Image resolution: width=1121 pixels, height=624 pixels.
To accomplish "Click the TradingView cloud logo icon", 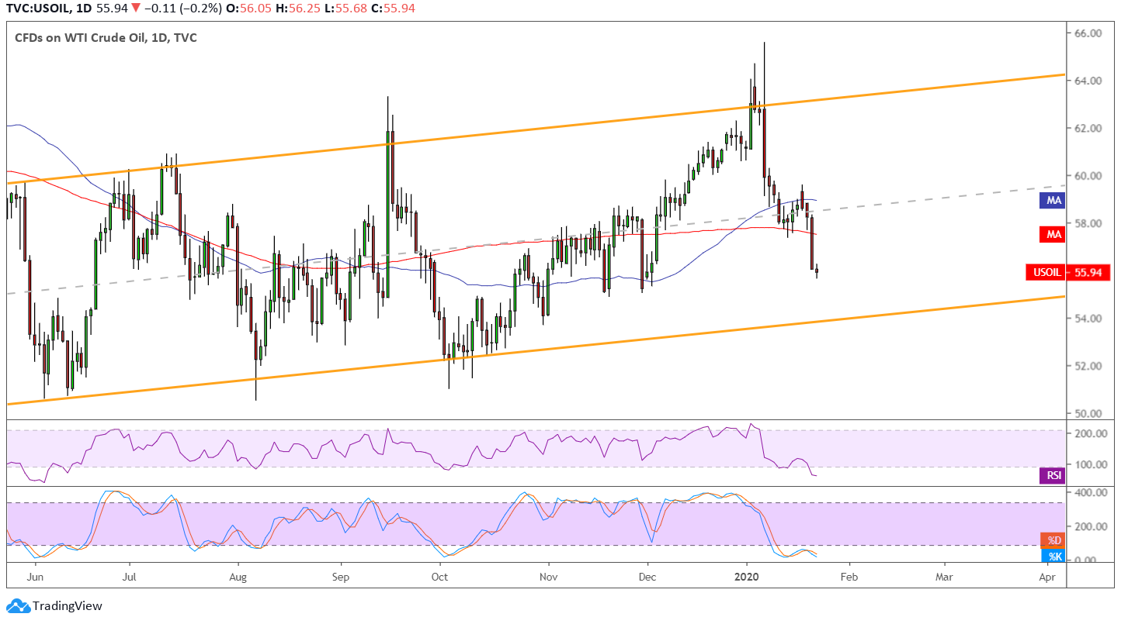I will pyautogui.click(x=18, y=606).
